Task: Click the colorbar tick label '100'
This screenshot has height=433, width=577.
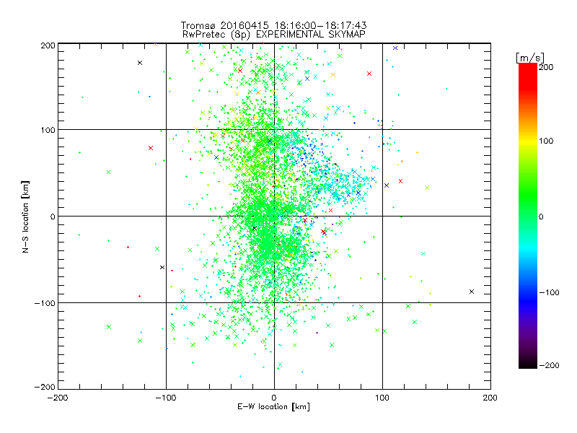Action: tap(546, 141)
